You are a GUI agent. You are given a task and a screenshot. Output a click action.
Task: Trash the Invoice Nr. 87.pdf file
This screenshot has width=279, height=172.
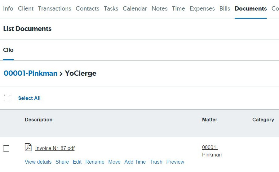pos(156,162)
